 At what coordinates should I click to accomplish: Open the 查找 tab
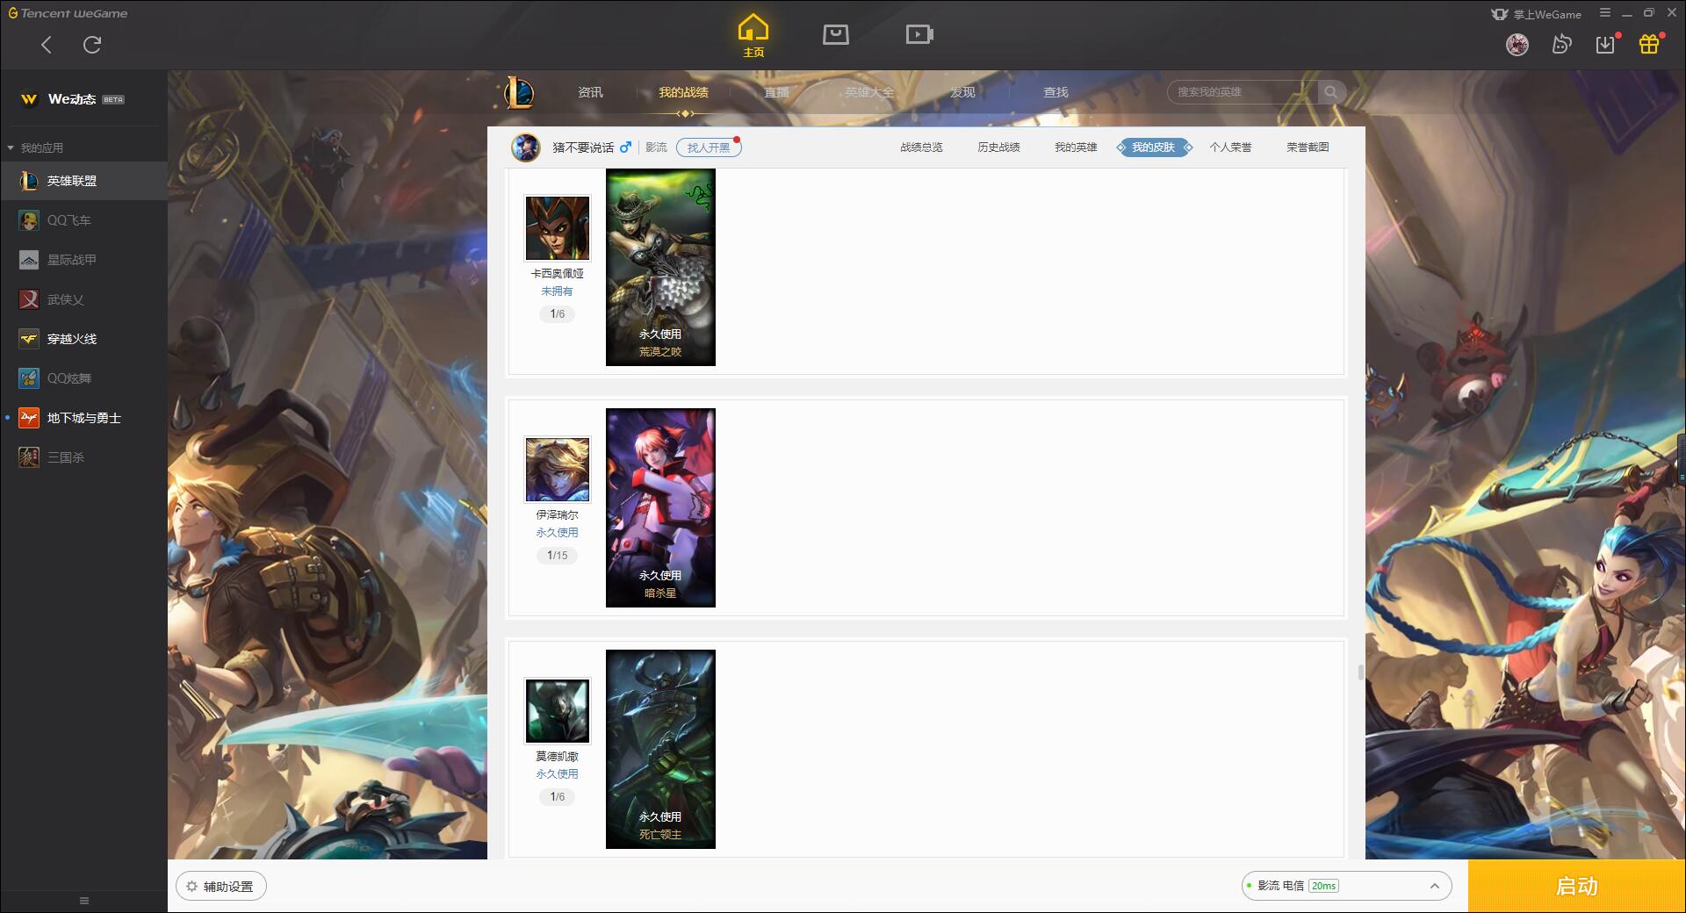pos(1056,92)
